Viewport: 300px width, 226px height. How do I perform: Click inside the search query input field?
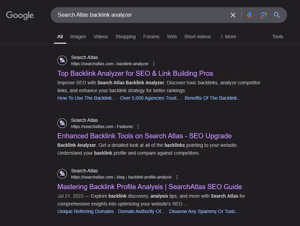(x=137, y=15)
